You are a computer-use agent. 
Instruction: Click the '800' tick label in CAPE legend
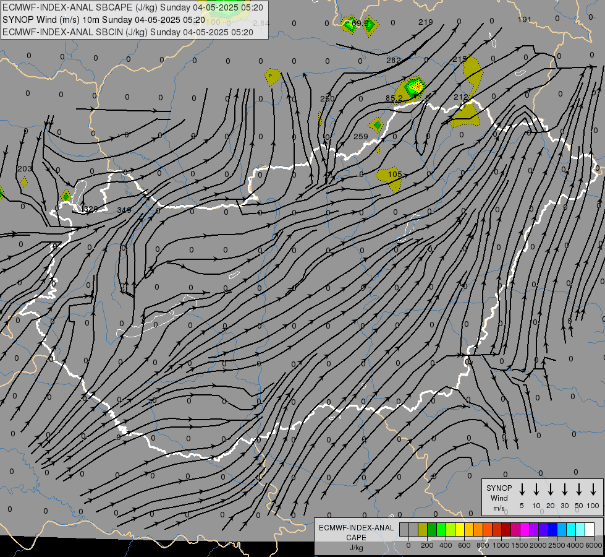(483, 545)
